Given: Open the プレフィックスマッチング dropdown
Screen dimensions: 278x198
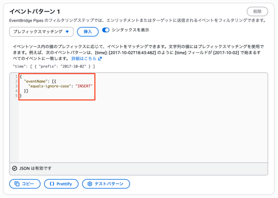Looking at the screenshot, I should (41, 32).
